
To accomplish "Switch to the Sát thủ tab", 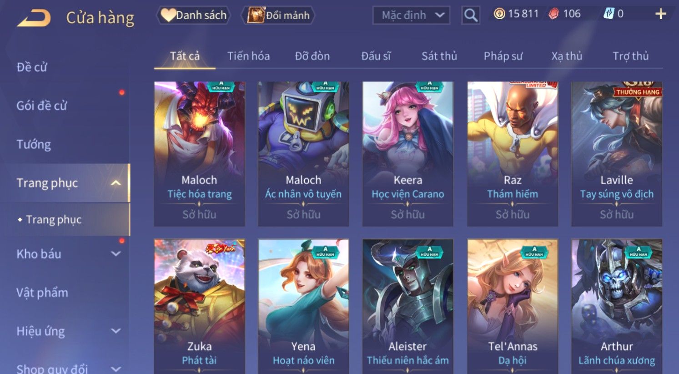I will (439, 56).
